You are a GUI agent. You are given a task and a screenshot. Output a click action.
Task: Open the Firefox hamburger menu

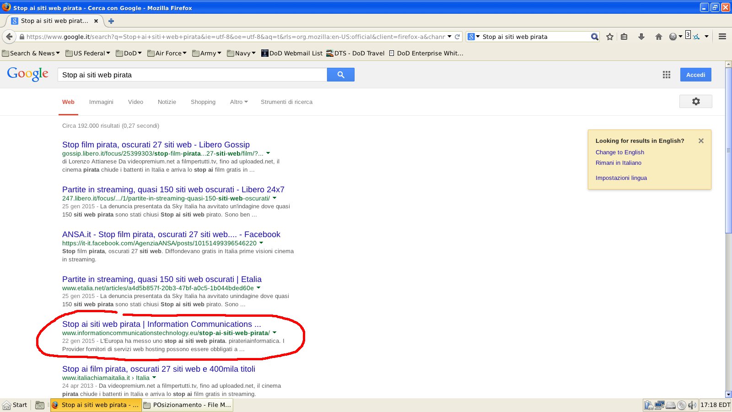(x=722, y=37)
